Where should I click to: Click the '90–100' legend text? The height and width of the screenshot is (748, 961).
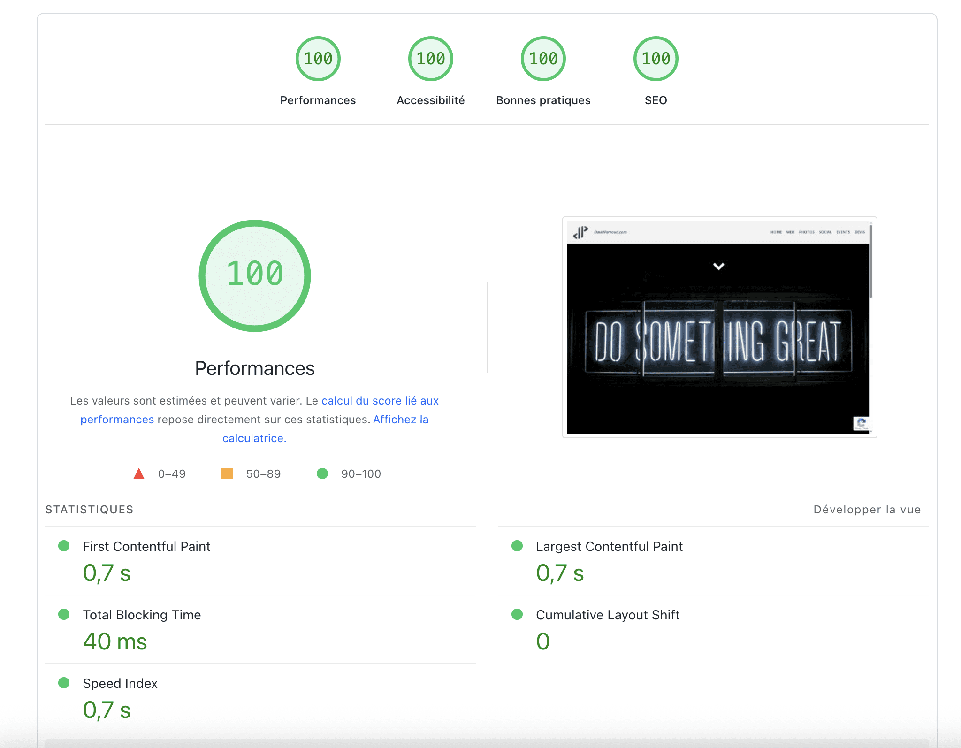point(361,474)
